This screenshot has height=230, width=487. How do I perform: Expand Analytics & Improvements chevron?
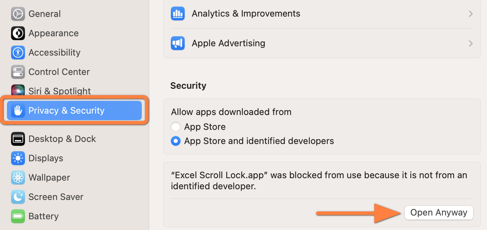click(x=470, y=14)
